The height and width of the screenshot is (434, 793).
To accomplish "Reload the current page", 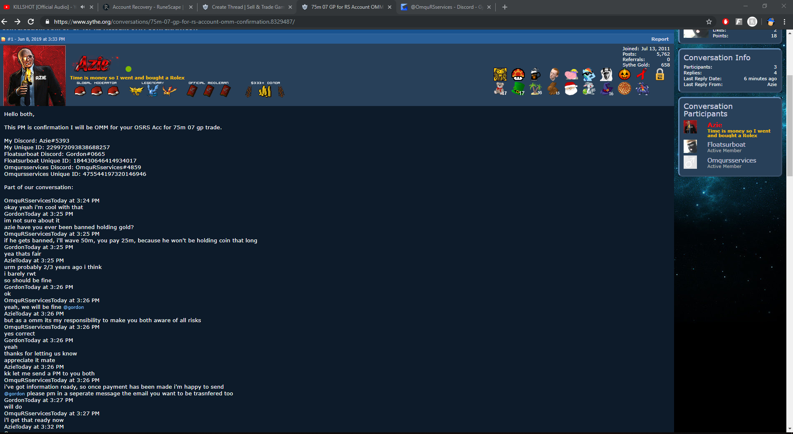I will (31, 22).
